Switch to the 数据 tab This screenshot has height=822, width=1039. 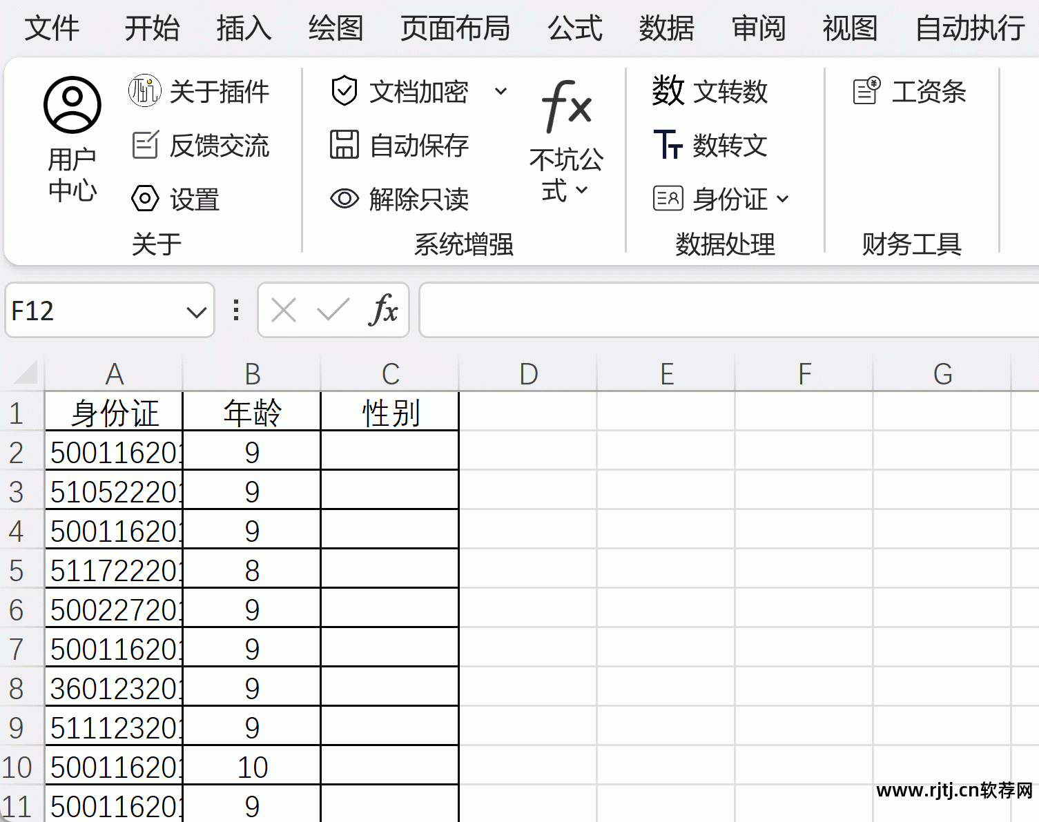666,28
